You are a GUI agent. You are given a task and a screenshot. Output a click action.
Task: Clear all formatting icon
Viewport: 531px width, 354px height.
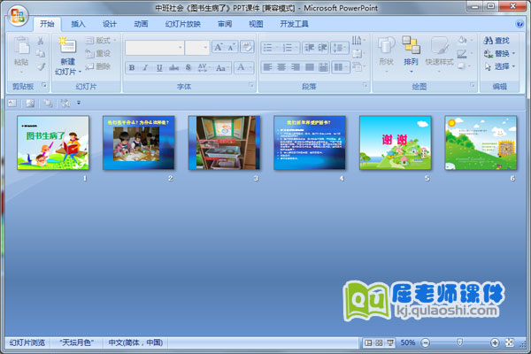tap(247, 47)
